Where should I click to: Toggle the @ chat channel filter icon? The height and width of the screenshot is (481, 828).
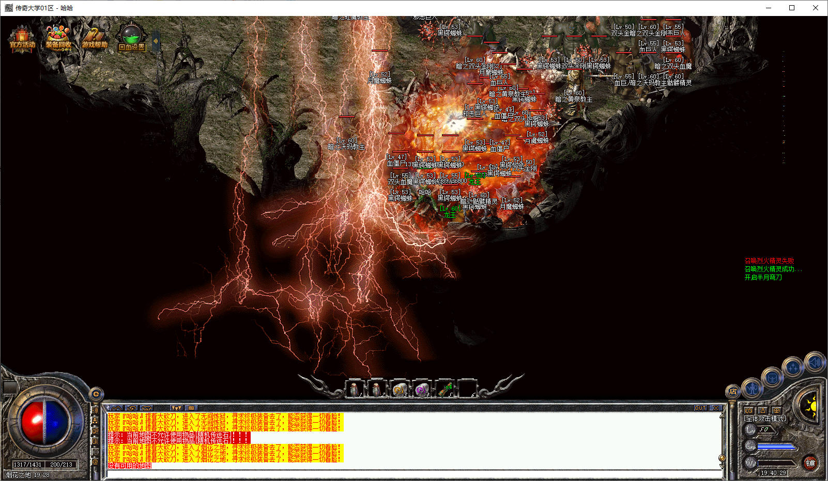pyautogui.click(x=95, y=462)
